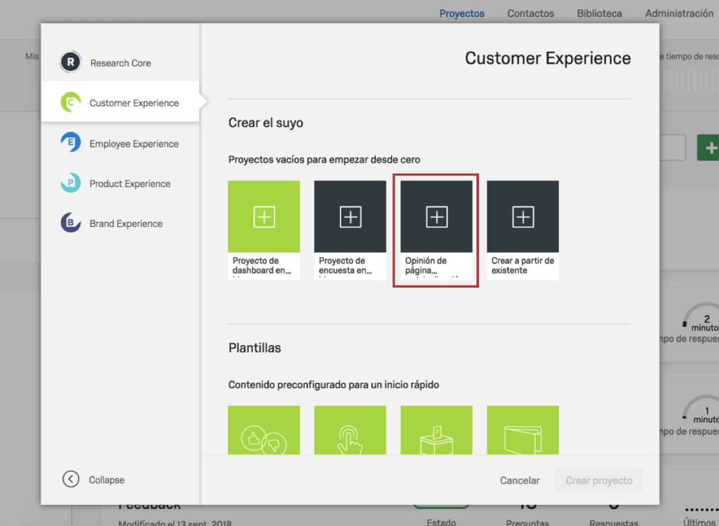
Task: Click plus icon on Opinión de página tile
Action: point(437,217)
